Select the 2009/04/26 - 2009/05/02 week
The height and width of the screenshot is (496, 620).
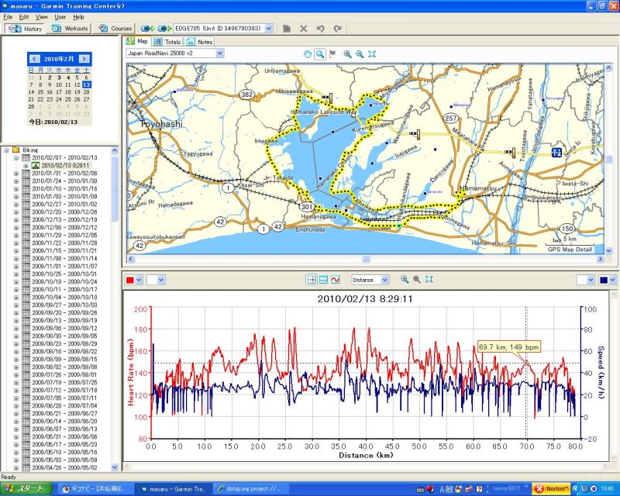[x=64, y=467]
